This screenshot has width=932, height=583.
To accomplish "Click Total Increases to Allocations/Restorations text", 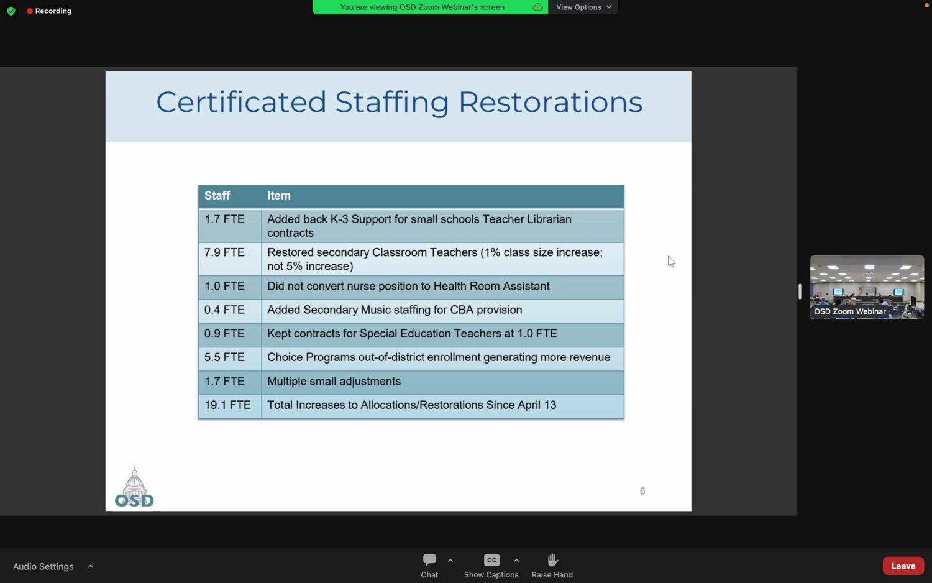I will tap(411, 405).
